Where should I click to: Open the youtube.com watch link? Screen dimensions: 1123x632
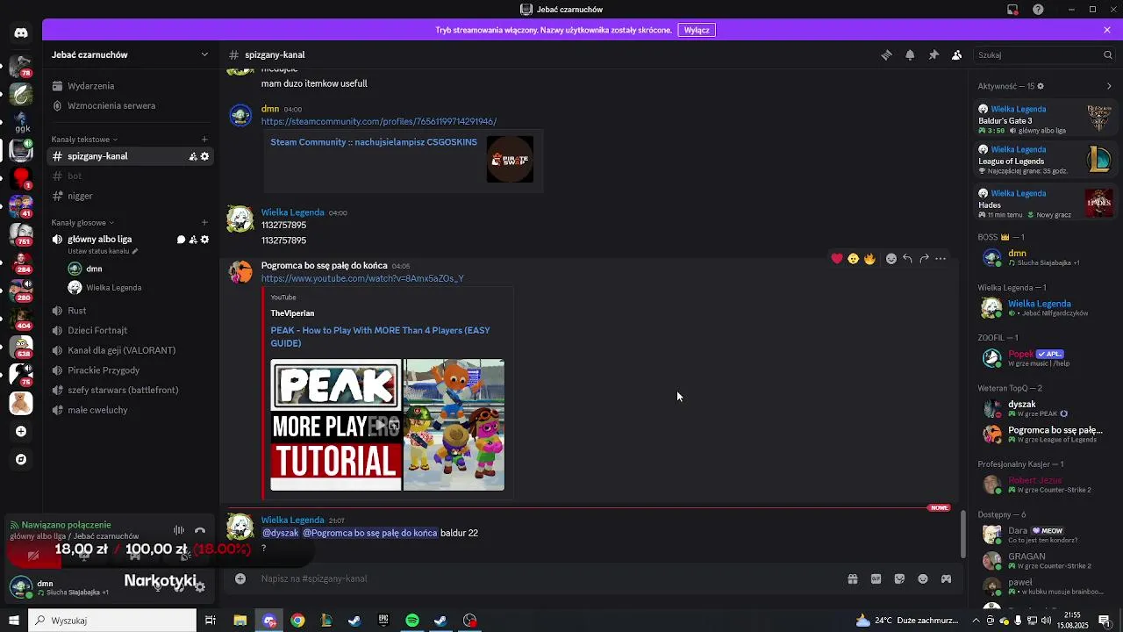pos(362,278)
